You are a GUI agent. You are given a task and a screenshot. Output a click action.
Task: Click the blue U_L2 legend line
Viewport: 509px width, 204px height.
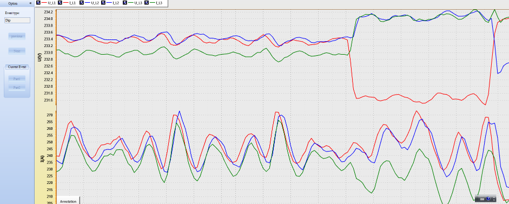[87, 3]
